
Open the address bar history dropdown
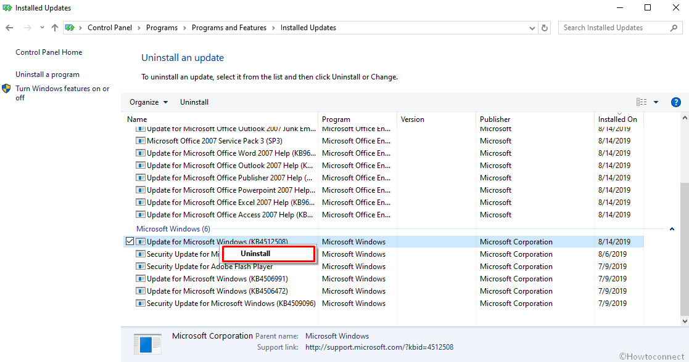[x=532, y=28]
